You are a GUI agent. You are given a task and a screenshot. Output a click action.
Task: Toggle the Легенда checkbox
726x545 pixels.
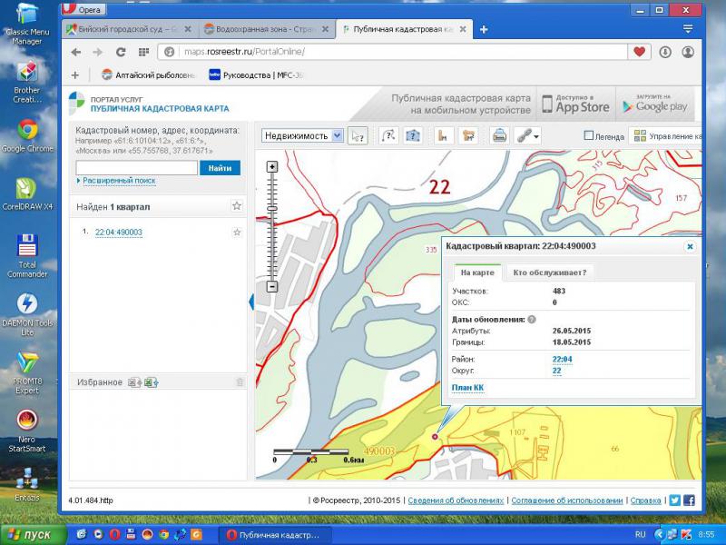[589, 136]
